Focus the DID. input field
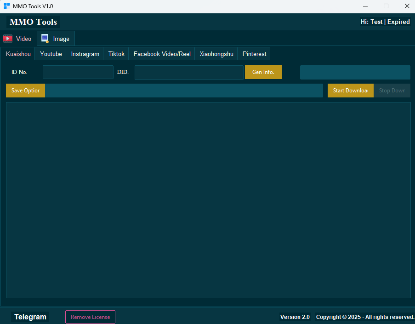Image resolution: width=415 pixels, height=324 pixels. tap(189, 72)
